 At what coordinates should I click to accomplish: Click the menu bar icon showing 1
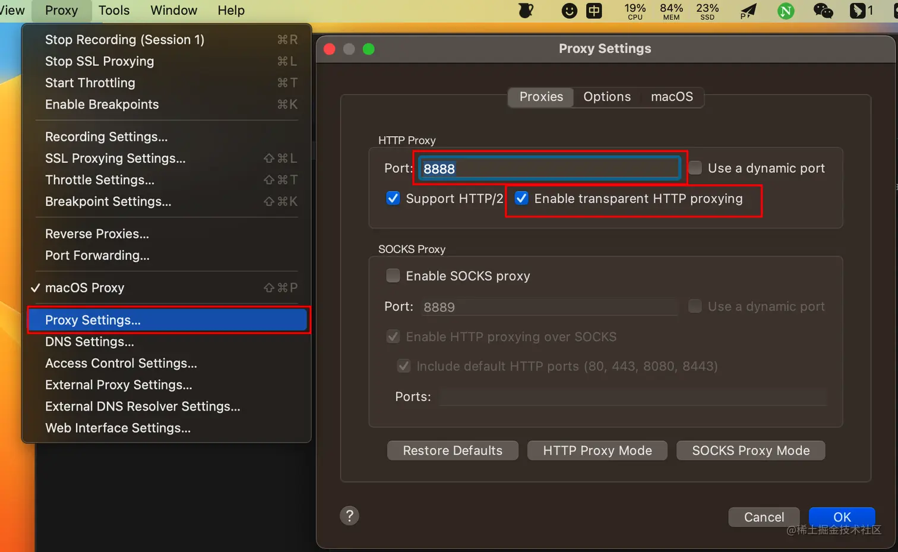click(861, 11)
